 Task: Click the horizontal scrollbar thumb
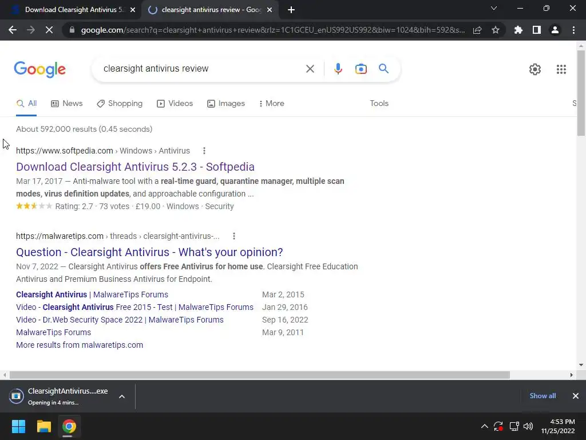pos(260,375)
